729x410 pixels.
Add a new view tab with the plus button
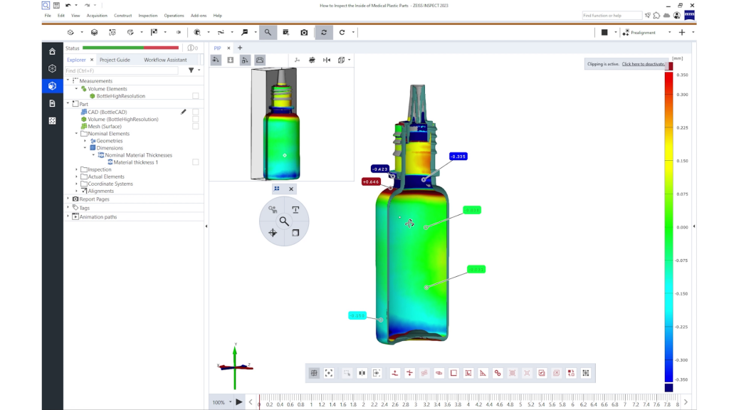240,48
